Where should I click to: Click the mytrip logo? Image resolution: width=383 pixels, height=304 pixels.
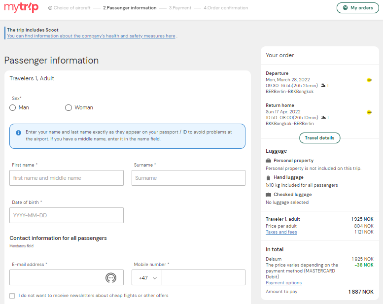click(21, 7)
